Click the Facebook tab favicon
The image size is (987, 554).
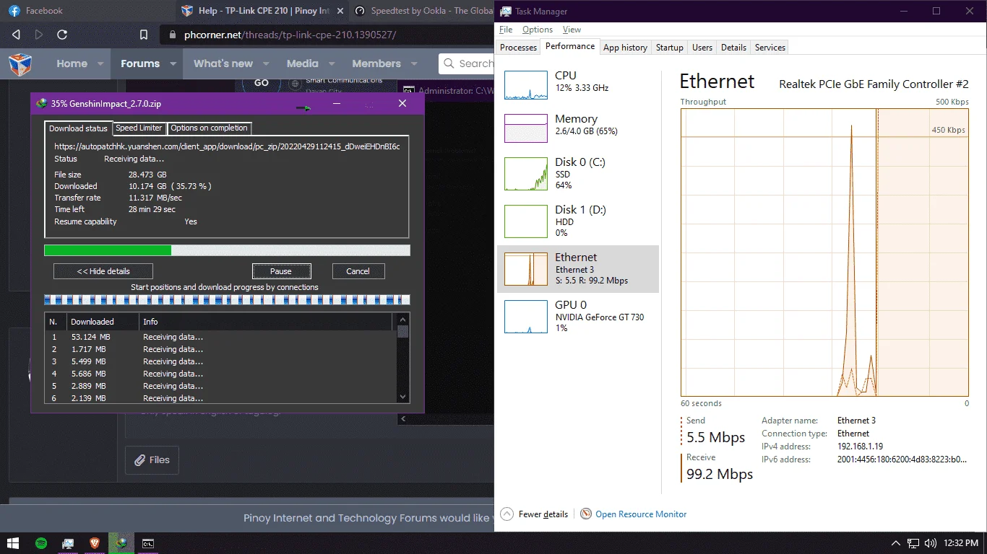coord(14,11)
